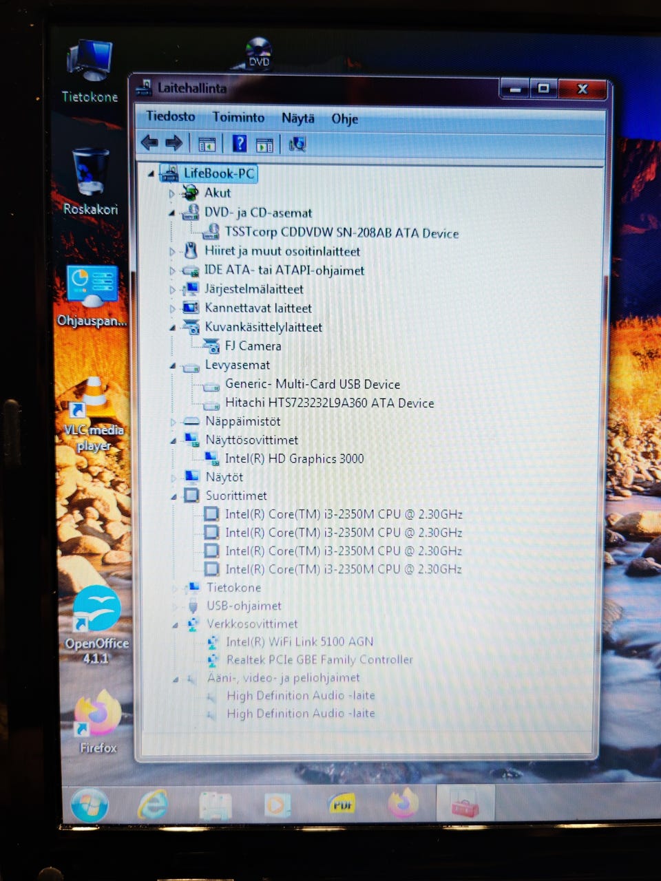Collapse the LifeBook-PC root node
Image resolution: width=661 pixels, height=881 pixels.
tap(151, 174)
